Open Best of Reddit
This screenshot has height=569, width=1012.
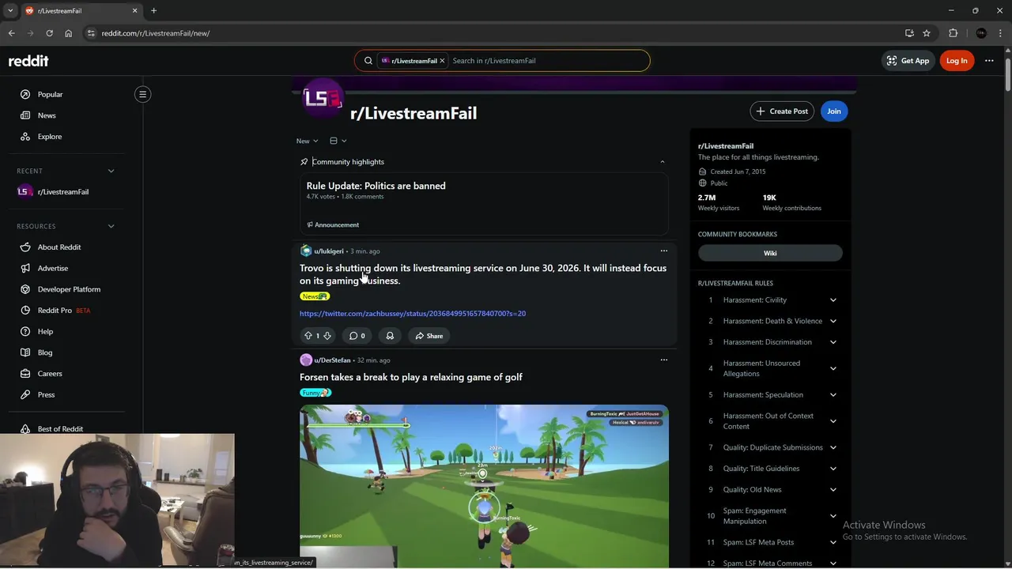pyautogui.click(x=60, y=429)
